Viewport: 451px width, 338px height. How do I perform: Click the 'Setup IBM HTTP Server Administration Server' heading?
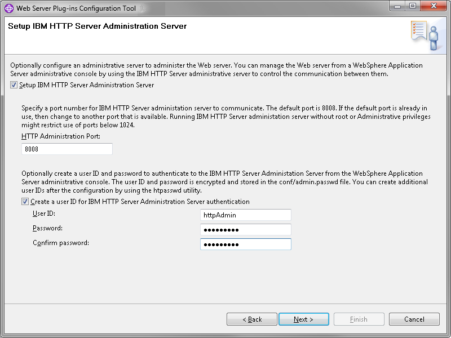(x=97, y=26)
